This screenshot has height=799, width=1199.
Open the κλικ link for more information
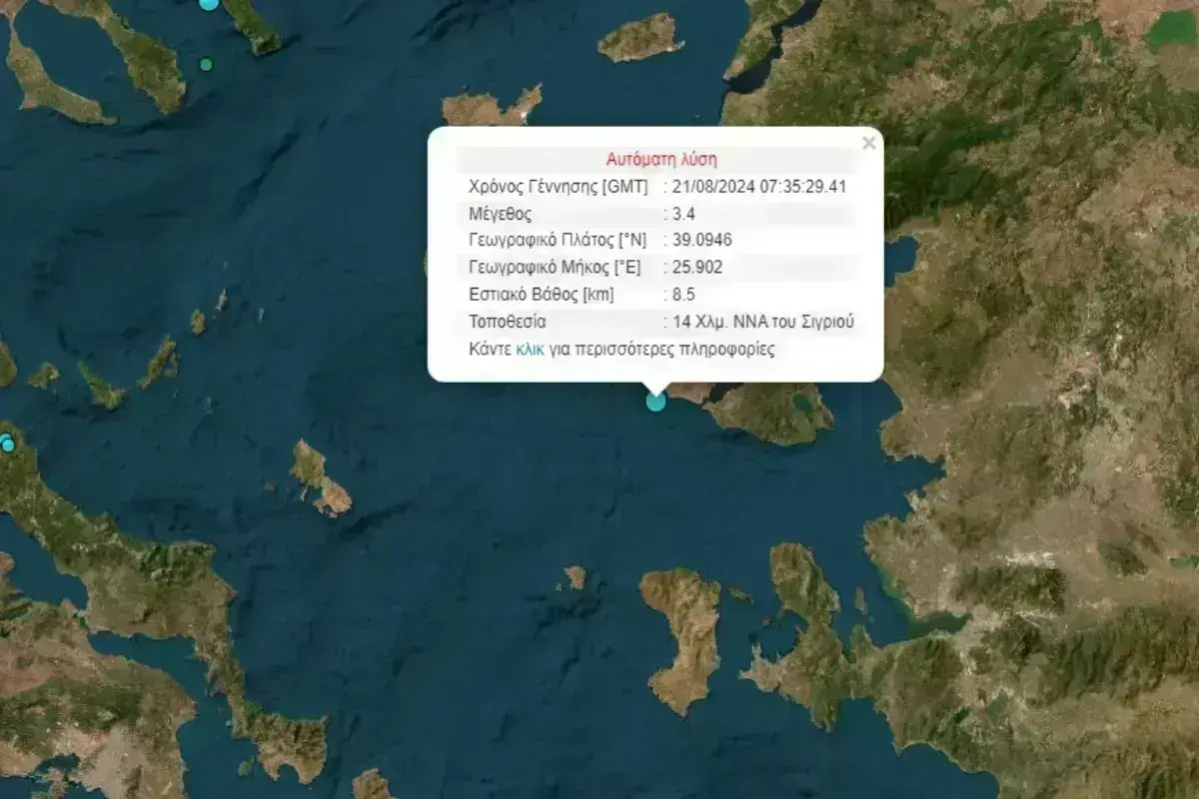coord(530,350)
